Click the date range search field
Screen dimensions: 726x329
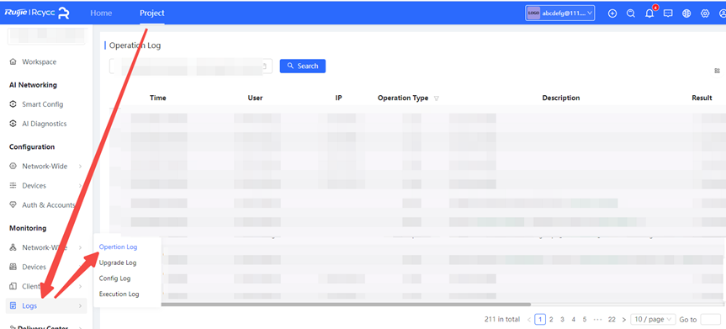191,66
